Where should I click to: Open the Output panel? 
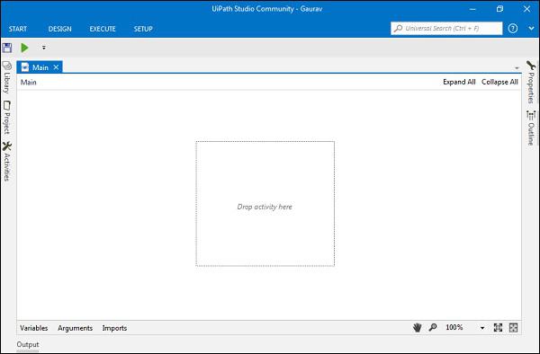(x=28, y=344)
